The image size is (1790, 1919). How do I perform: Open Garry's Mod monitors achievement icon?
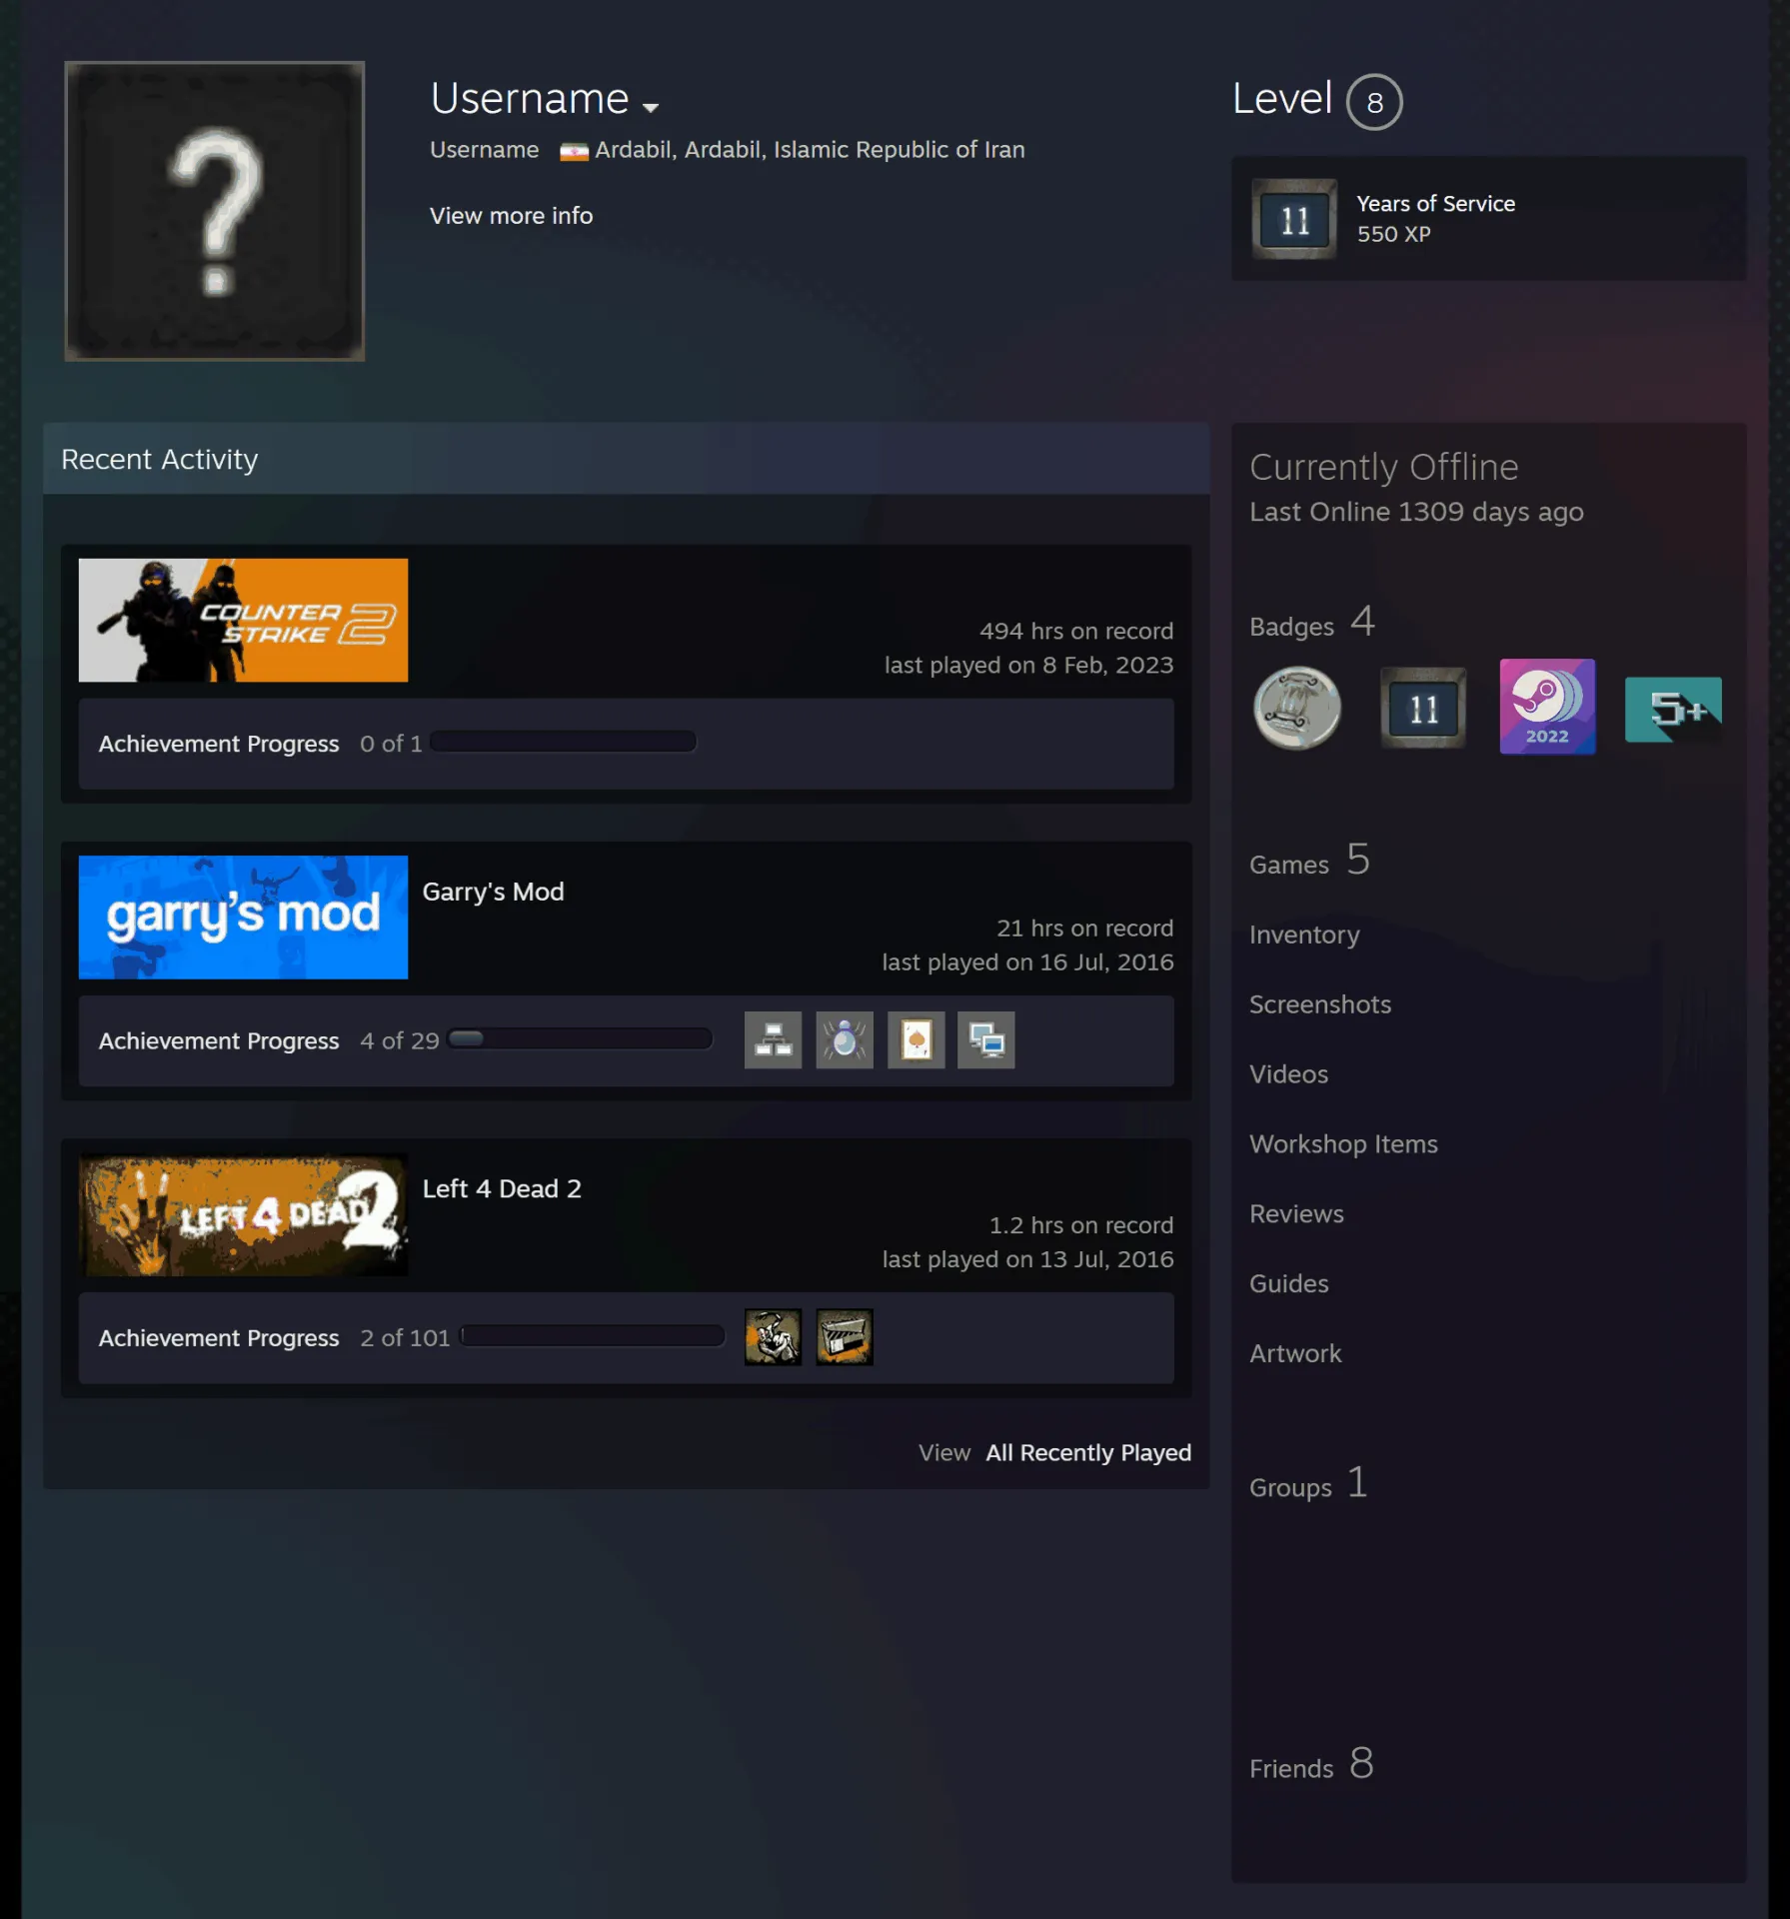(986, 1039)
